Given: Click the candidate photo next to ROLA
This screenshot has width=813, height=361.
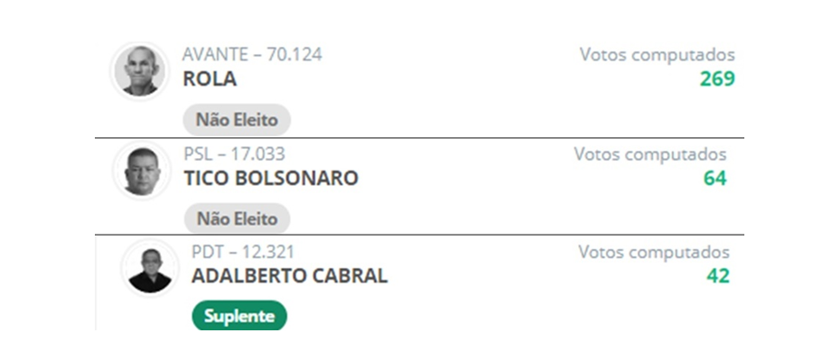Looking at the screenshot, I should [140, 70].
